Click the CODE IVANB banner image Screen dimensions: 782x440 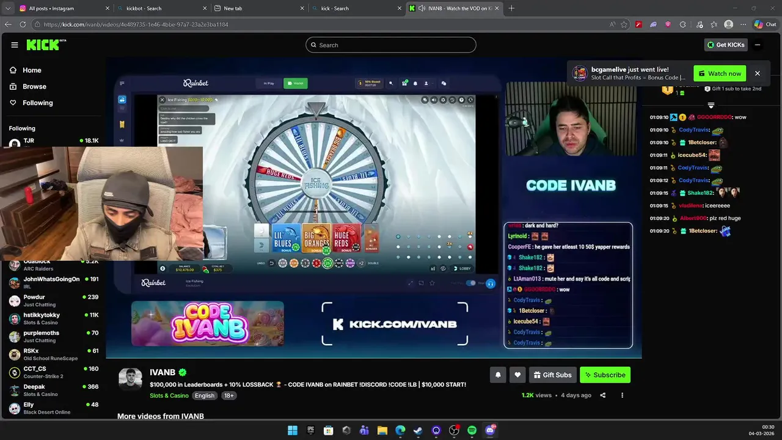tap(208, 323)
